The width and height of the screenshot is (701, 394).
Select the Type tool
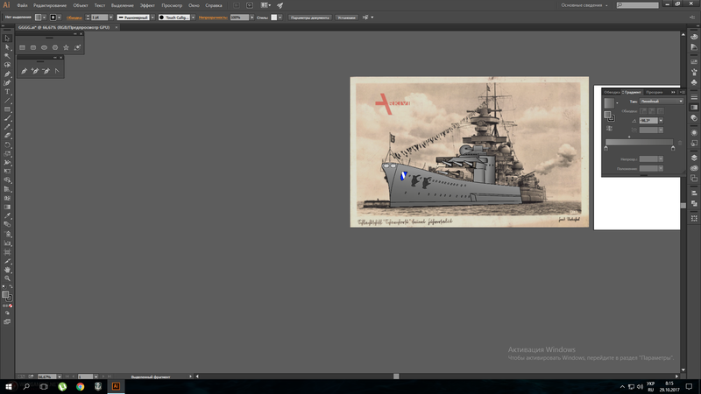(x=7, y=92)
